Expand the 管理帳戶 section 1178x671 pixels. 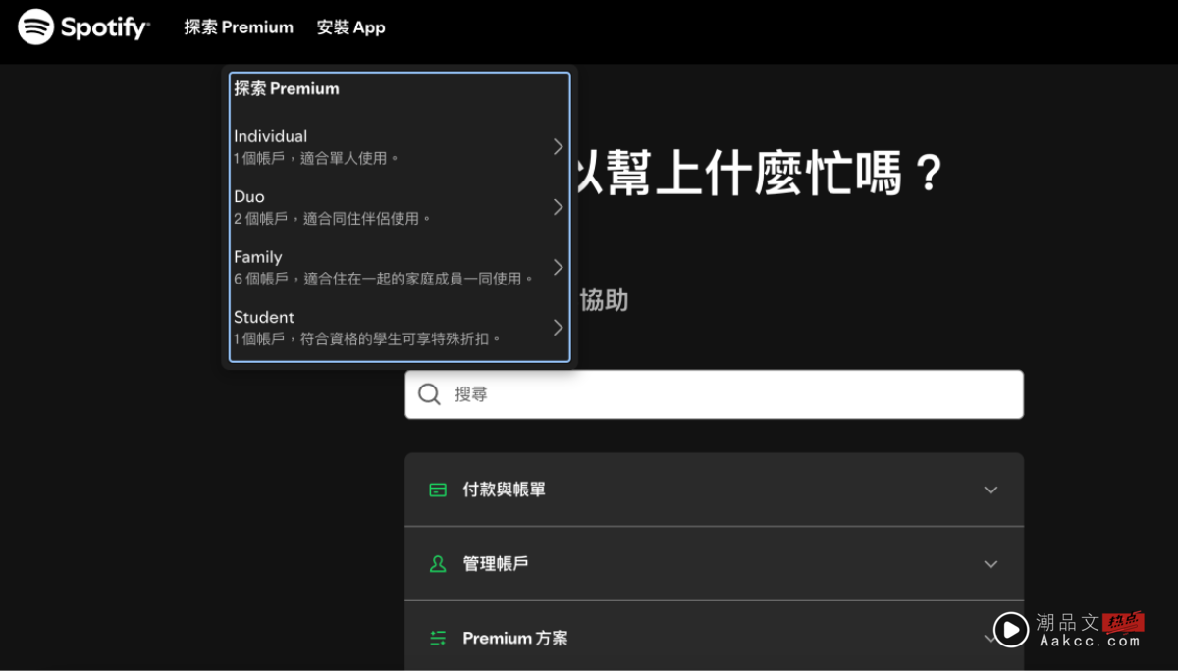pyautogui.click(x=991, y=563)
